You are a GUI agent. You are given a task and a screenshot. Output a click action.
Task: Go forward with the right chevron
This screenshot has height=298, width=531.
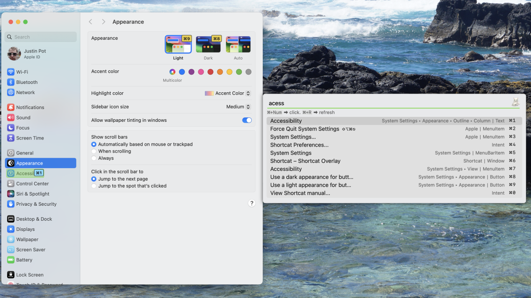[103, 22]
